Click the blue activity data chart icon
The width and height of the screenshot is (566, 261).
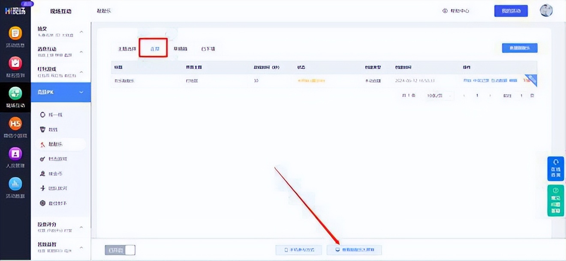point(15,184)
